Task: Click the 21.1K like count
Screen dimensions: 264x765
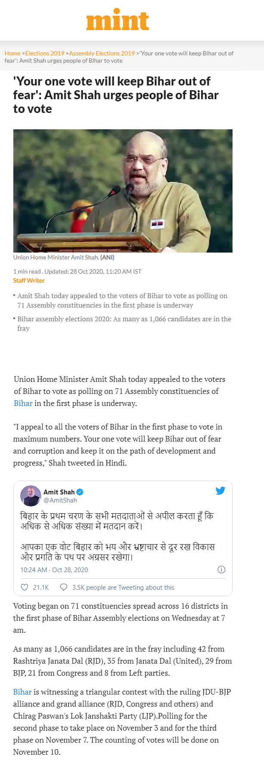Action: point(41,588)
